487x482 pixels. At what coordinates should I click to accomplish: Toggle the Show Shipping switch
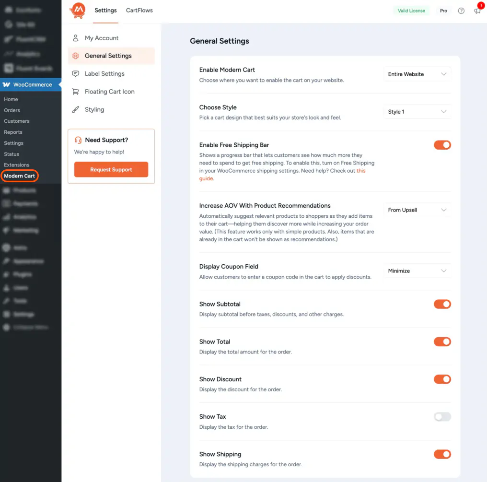[442, 454]
